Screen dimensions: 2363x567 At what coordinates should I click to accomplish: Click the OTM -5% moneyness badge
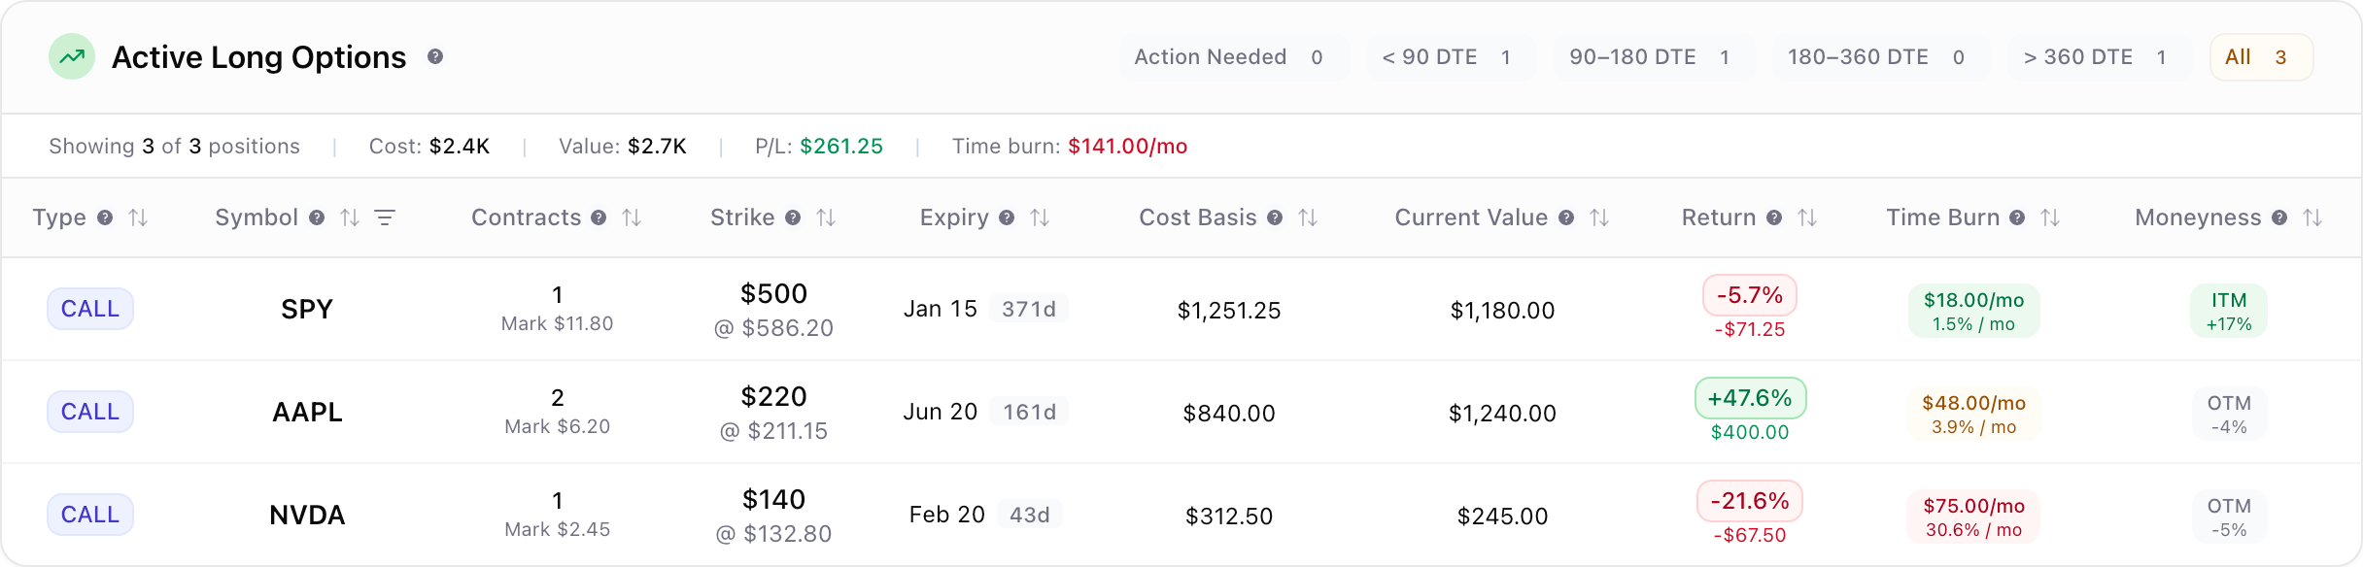point(2229,517)
